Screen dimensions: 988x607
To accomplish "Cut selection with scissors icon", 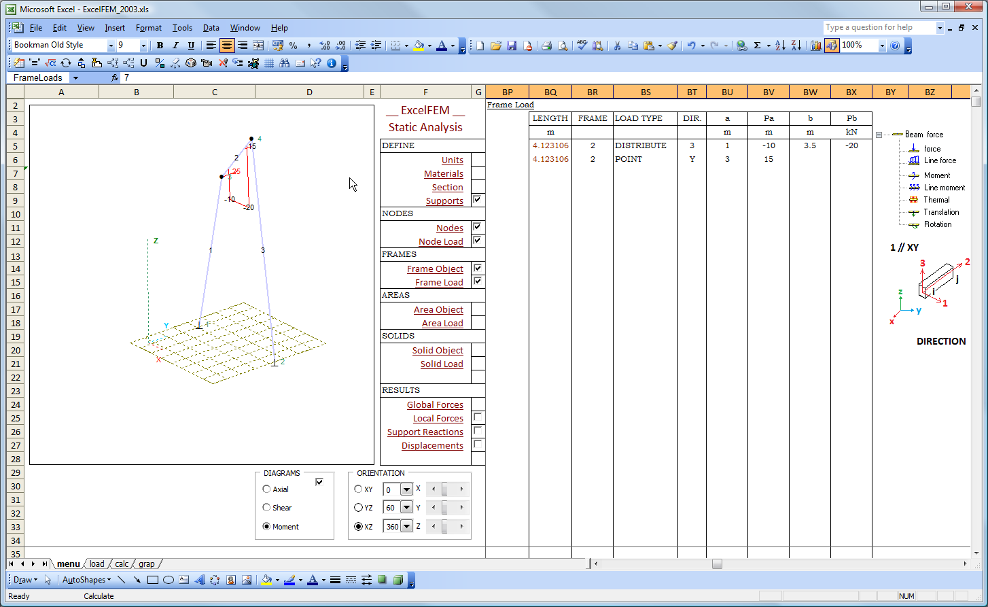I will coord(617,46).
